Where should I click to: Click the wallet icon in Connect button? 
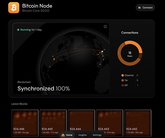(x=139, y=8)
